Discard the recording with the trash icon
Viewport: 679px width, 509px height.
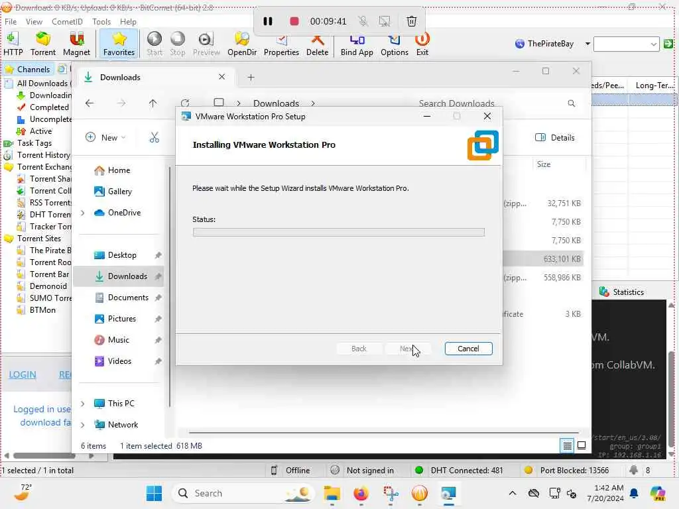click(x=411, y=21)
